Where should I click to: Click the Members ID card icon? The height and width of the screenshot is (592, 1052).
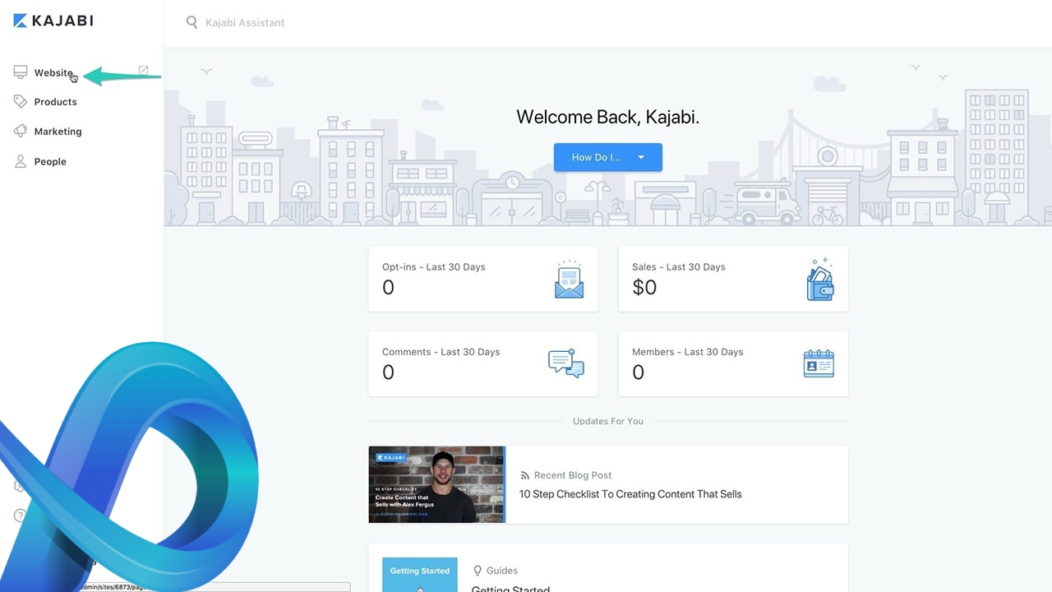(x=819, y=363)
